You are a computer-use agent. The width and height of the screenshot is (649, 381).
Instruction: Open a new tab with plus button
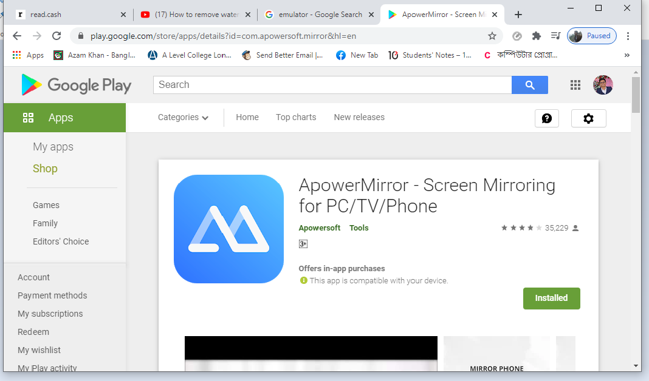[x=518, y=15]
